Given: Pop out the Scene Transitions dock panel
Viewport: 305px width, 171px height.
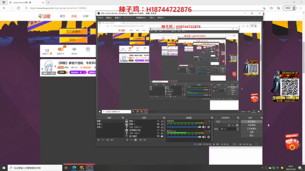Looking at the screenshot, I should point(238,118).
